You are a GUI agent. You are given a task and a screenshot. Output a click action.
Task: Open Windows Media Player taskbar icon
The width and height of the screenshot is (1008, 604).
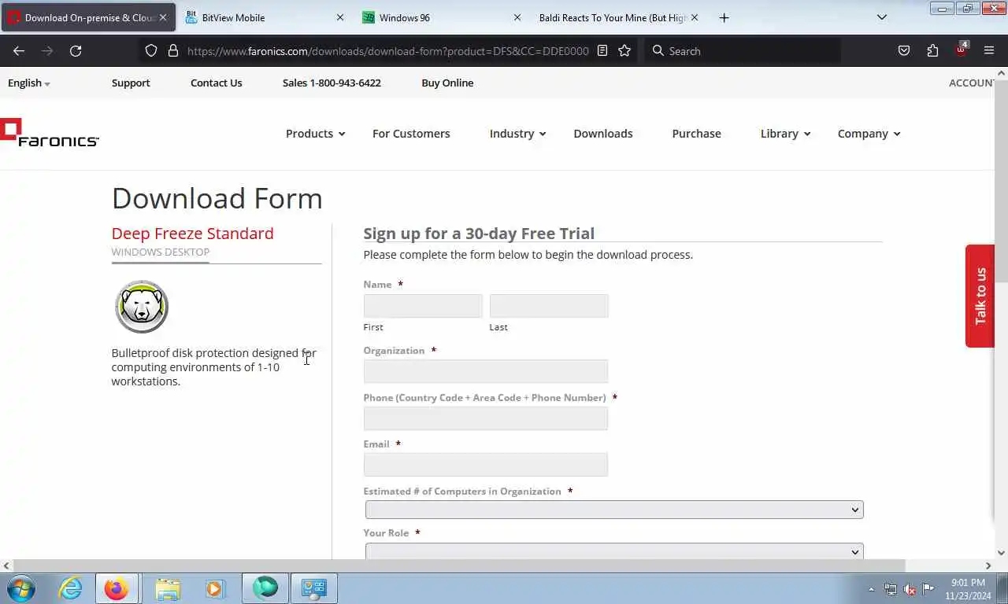pyautogui.click(x=215, y=588)
